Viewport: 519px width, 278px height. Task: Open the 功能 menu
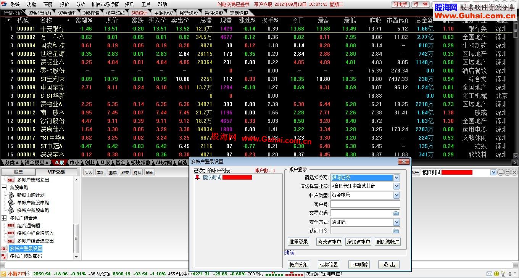(31, 4)
